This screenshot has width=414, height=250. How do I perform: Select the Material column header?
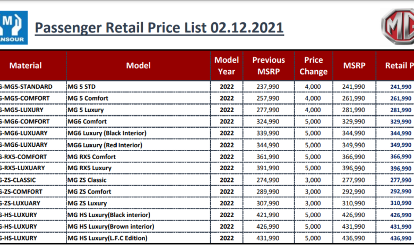click(25, 65)
